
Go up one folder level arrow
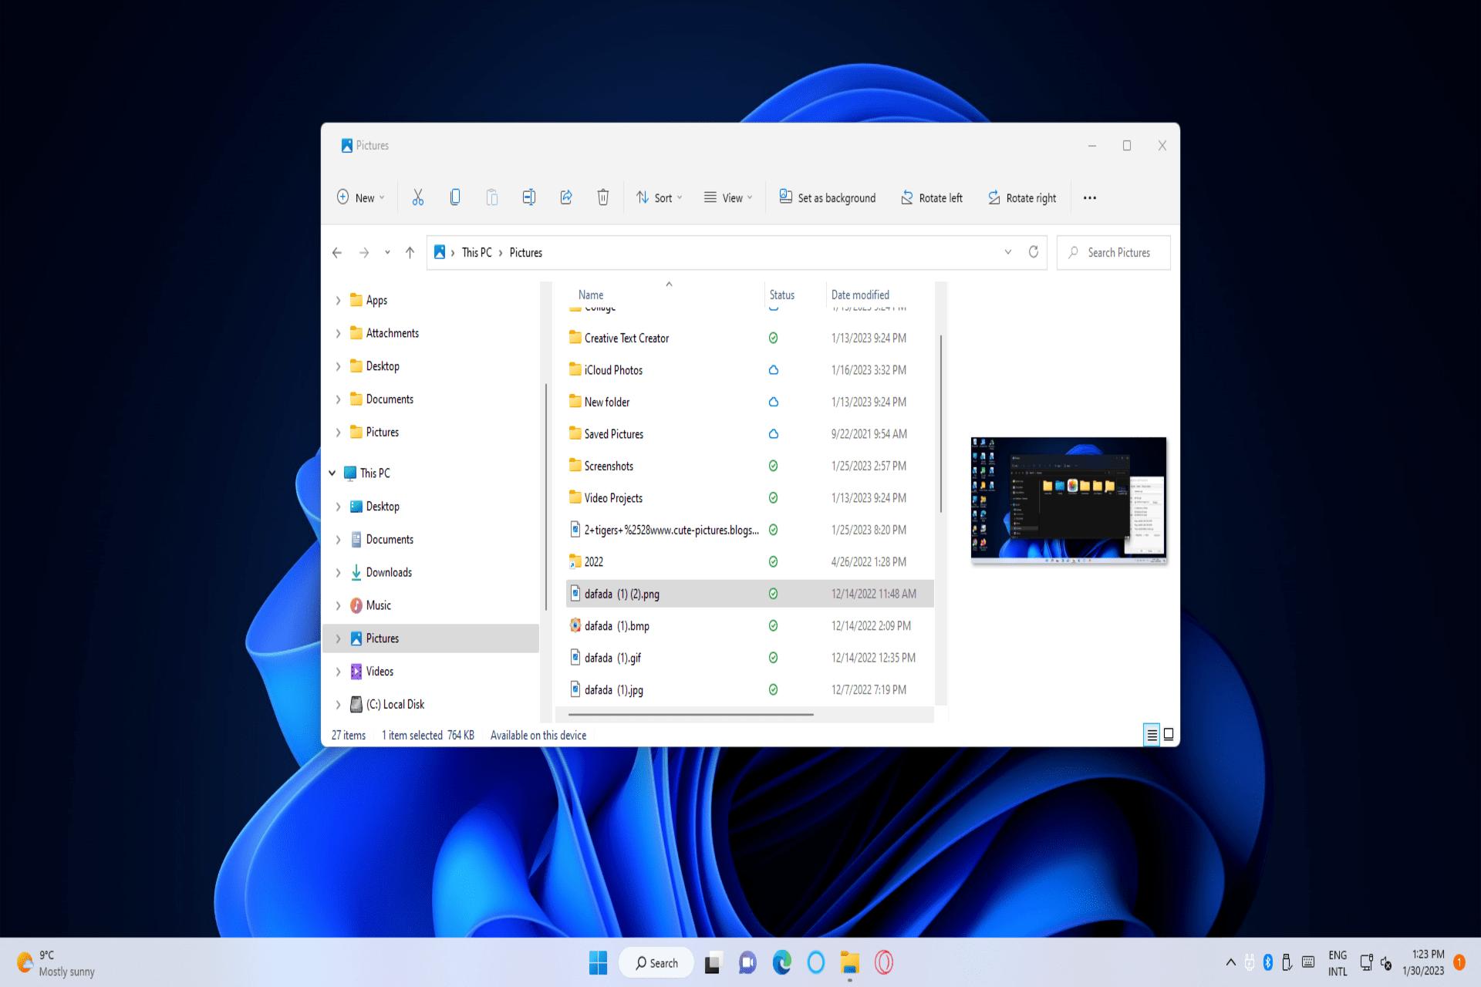click(410, 252)
